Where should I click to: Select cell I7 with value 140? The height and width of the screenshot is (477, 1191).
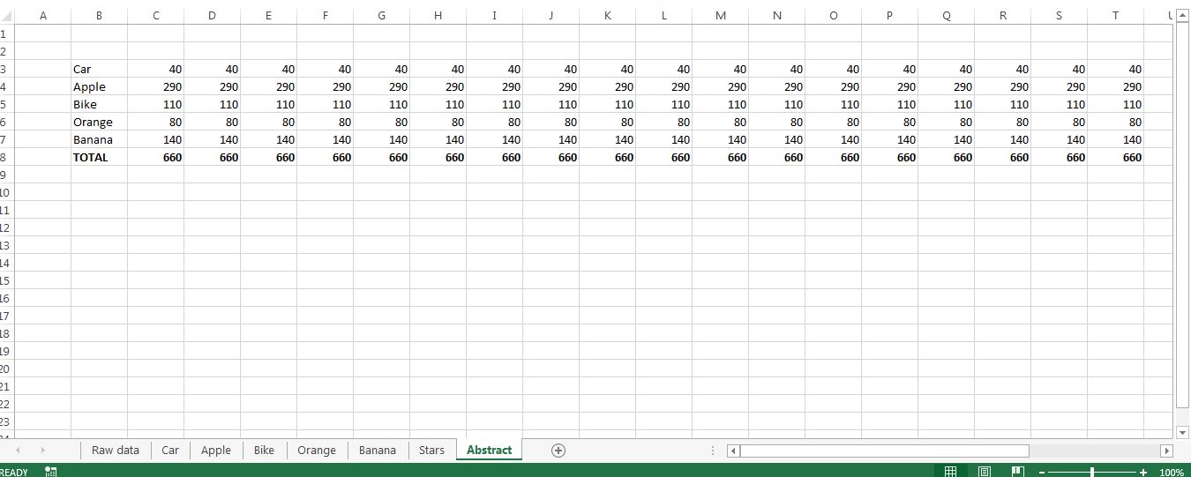coord(494,139)
